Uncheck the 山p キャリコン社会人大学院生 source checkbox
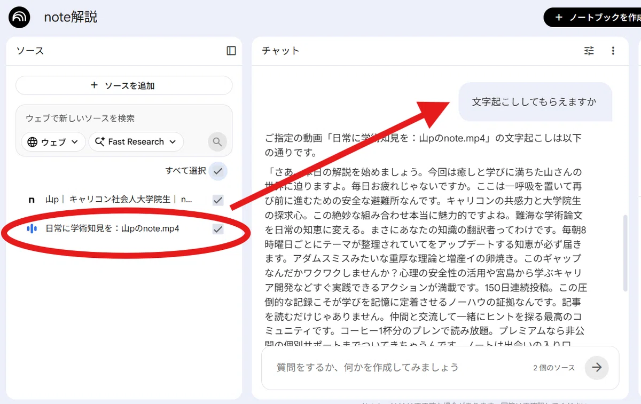The width and height of the screenshot is (641, 404). [x=218, y=200]
